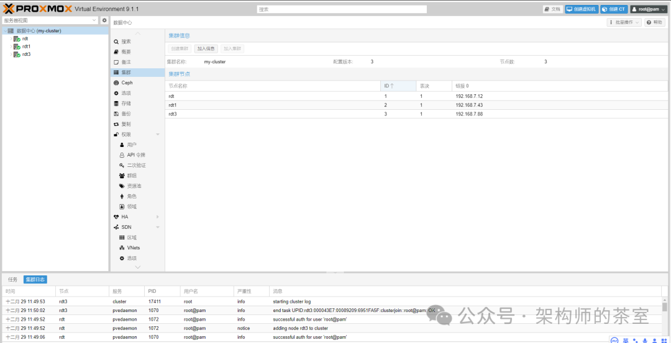Click the top search input field
The image size is (671, 343).
[342, 9]
